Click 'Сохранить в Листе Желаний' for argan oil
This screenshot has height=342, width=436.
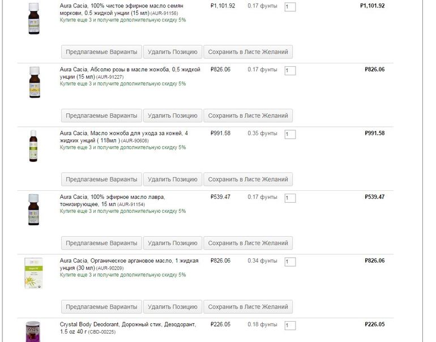tap(248, 307)
